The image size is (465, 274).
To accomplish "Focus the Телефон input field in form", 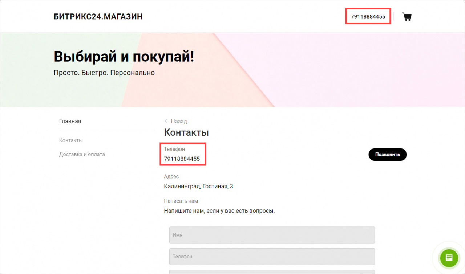I will coord(272,257).
